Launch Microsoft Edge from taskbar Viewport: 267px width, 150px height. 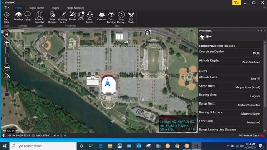click(101, 146)
